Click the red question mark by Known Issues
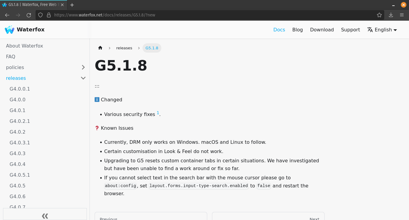This screenshot has width=409, height=220. [x=97, y=128]
